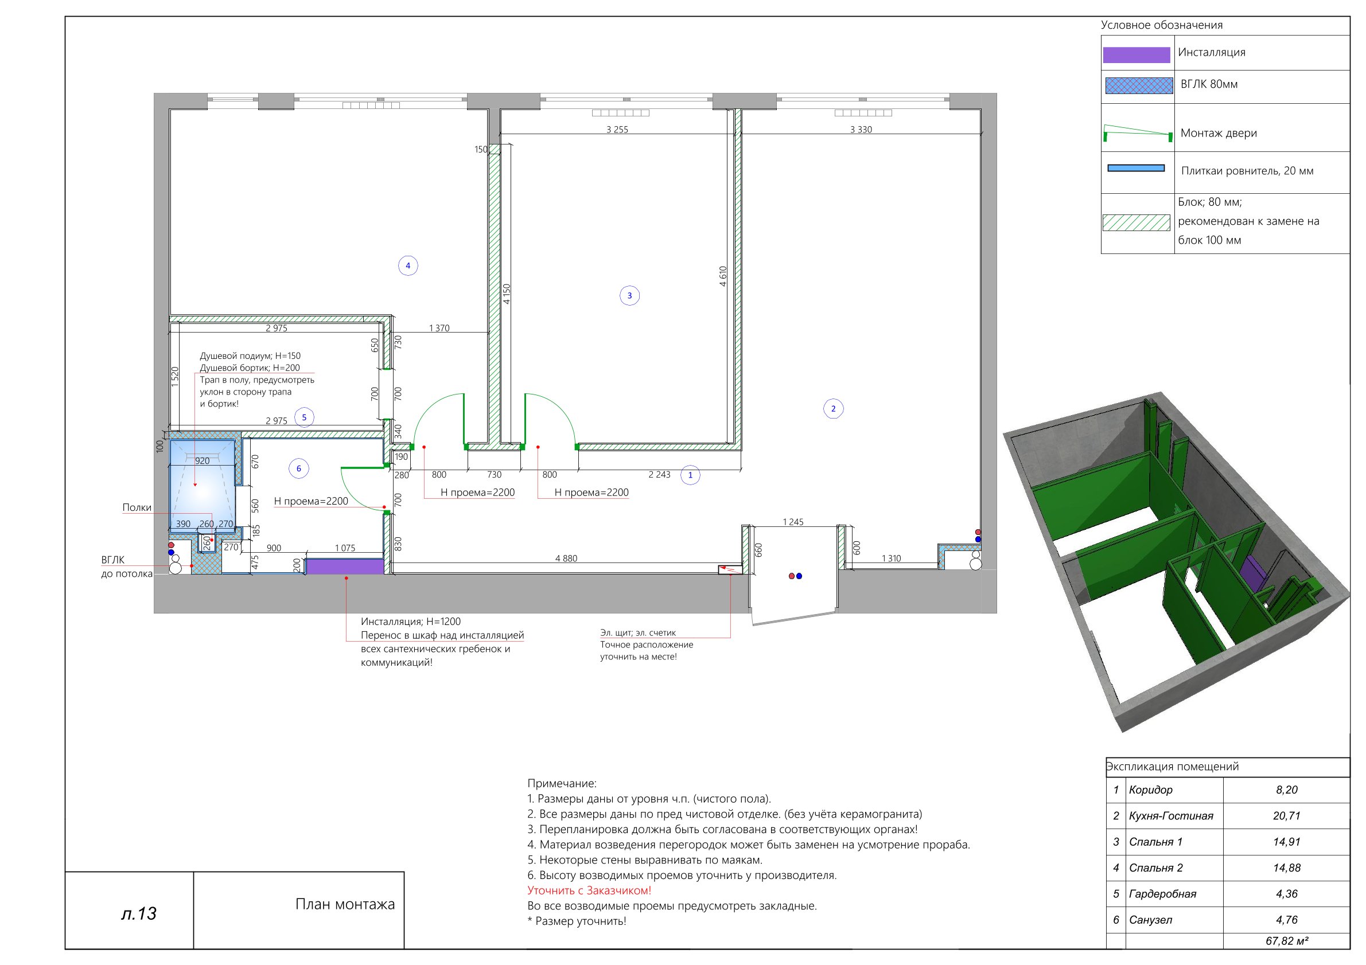1366x965 pixels.
Task: Click the Монтаж двери door symbol in legend
Action: (x=1137, y=133)
